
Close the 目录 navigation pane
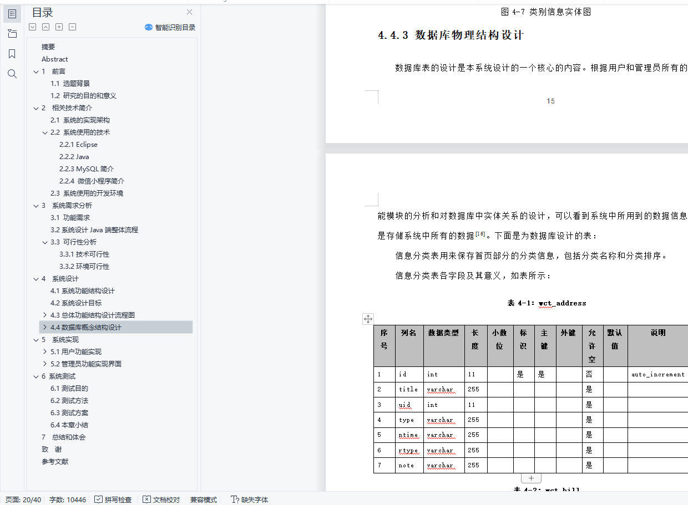(189, 12)
